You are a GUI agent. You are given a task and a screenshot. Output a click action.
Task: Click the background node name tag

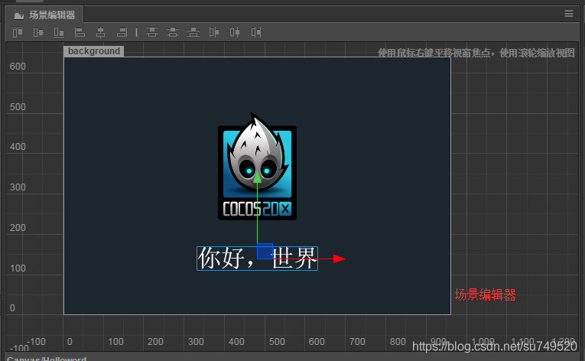coord(93,51)
